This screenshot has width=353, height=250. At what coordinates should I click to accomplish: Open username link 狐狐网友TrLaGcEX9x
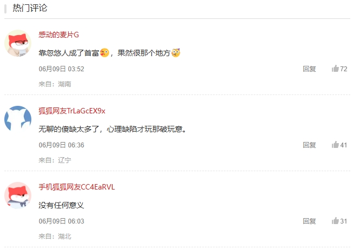coord(72,111)
